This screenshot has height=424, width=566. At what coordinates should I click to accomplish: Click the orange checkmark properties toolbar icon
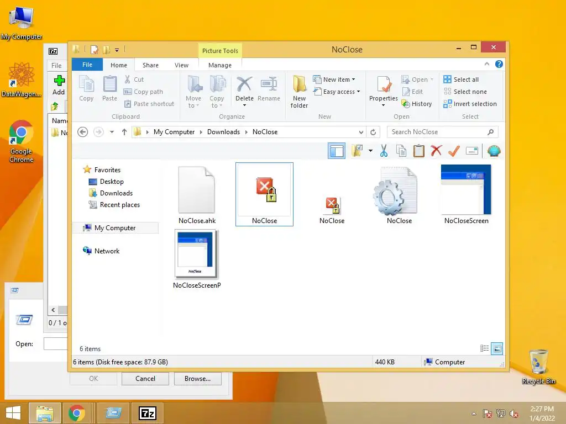pyautogui.click(x=454, y=151)
